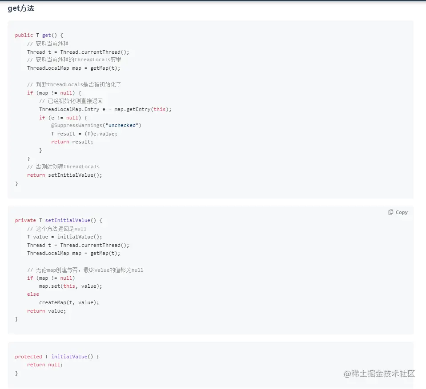
Task: Click the comment "// 这个方法返回是null"
Action: click(56, 229)
